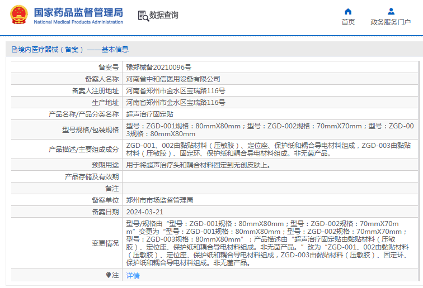Screen dimensions: 423x288
Task: Click the 备案号 label
Action: [x=109, y=68]
